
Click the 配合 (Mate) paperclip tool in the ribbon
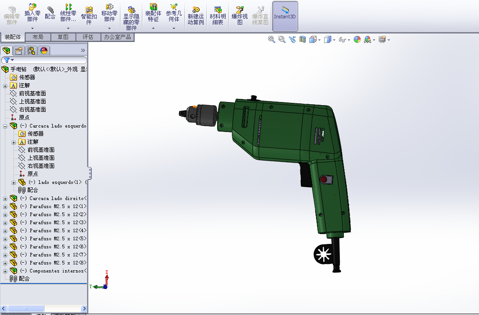point(50,13)
